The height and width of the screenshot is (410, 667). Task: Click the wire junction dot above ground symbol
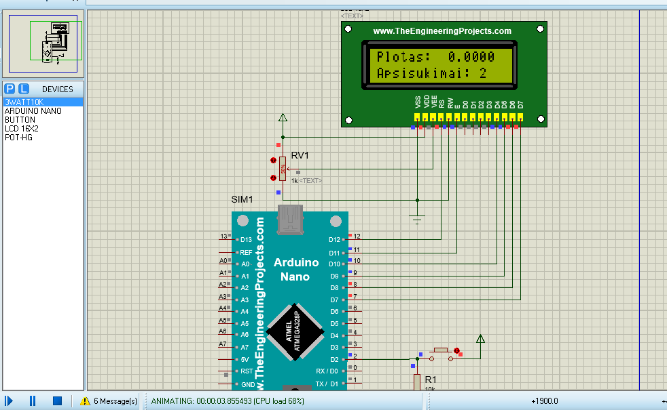[417, 200]
